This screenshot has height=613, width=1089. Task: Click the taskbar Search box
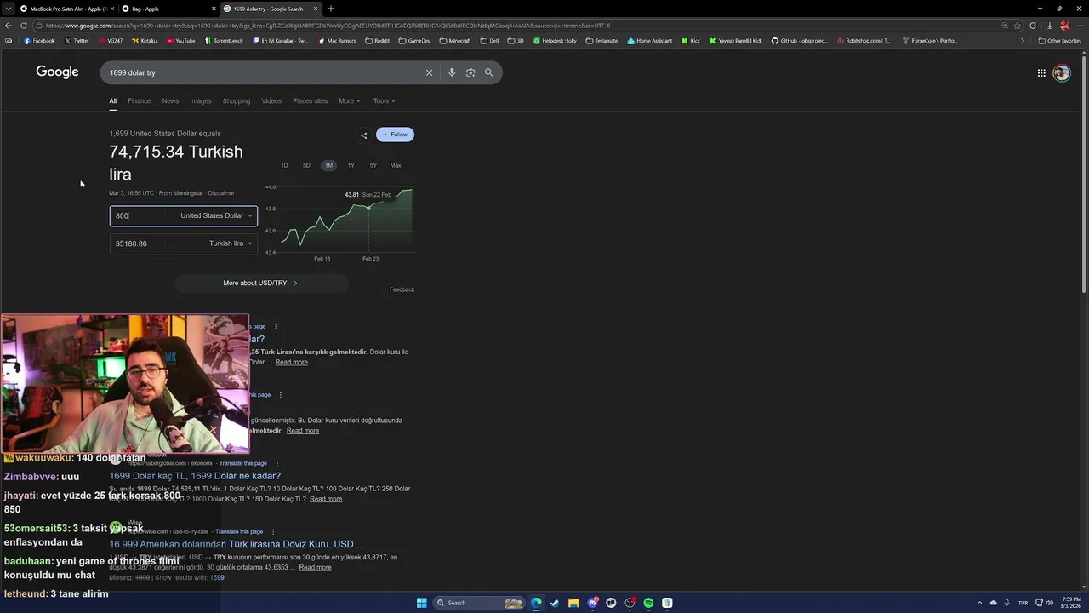click(x=479, y=603)
